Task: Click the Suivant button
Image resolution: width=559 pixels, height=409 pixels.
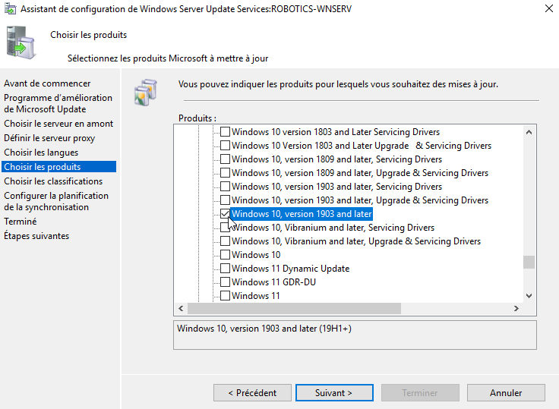Action: pyautogui.click(x=334, y=392)
